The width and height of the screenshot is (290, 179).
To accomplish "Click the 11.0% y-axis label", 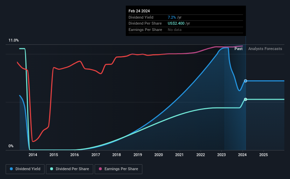I will (13, 41).
